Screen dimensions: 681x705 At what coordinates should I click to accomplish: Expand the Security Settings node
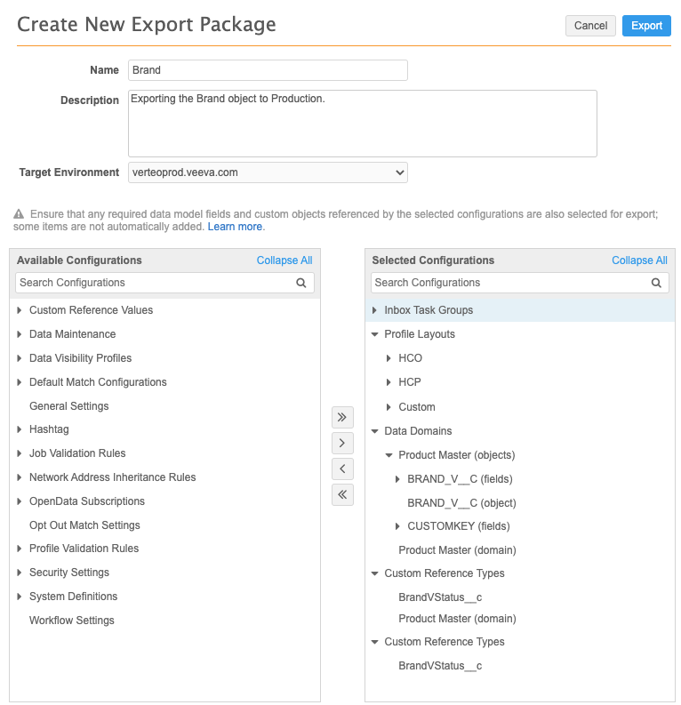click(x=20, y=573)
